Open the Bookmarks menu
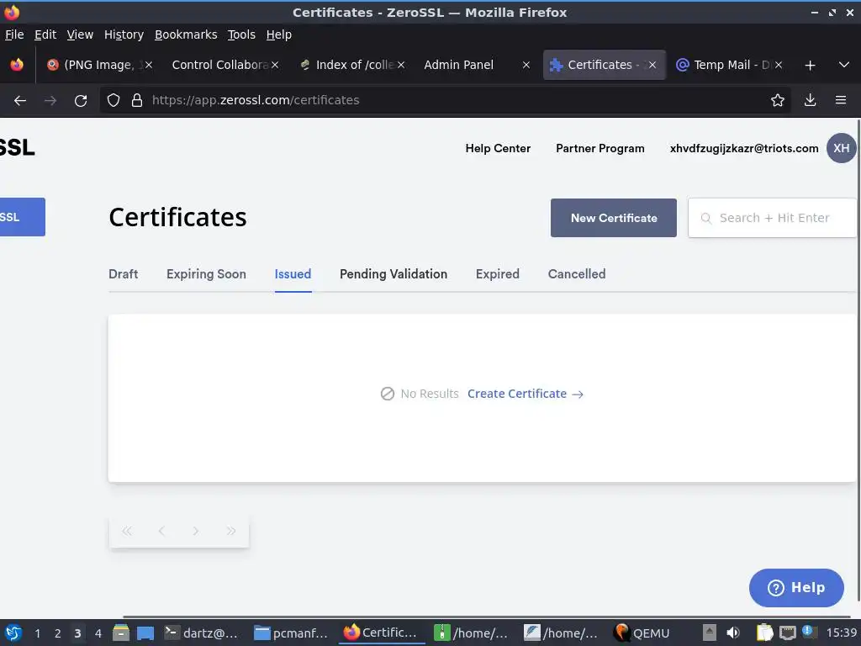 click(186, 34)
